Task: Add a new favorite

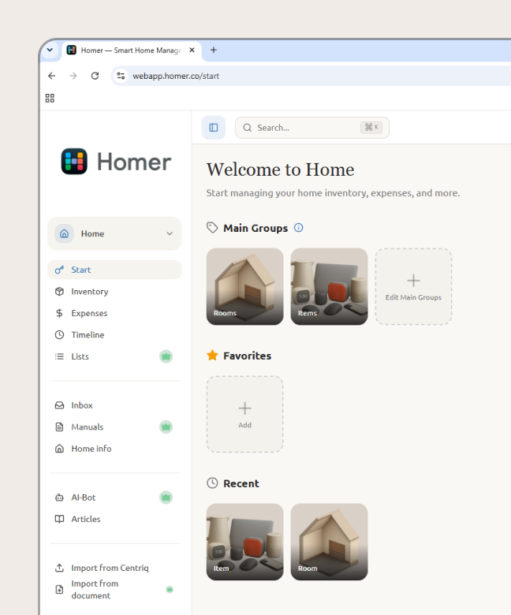Action: pos(244,414)
